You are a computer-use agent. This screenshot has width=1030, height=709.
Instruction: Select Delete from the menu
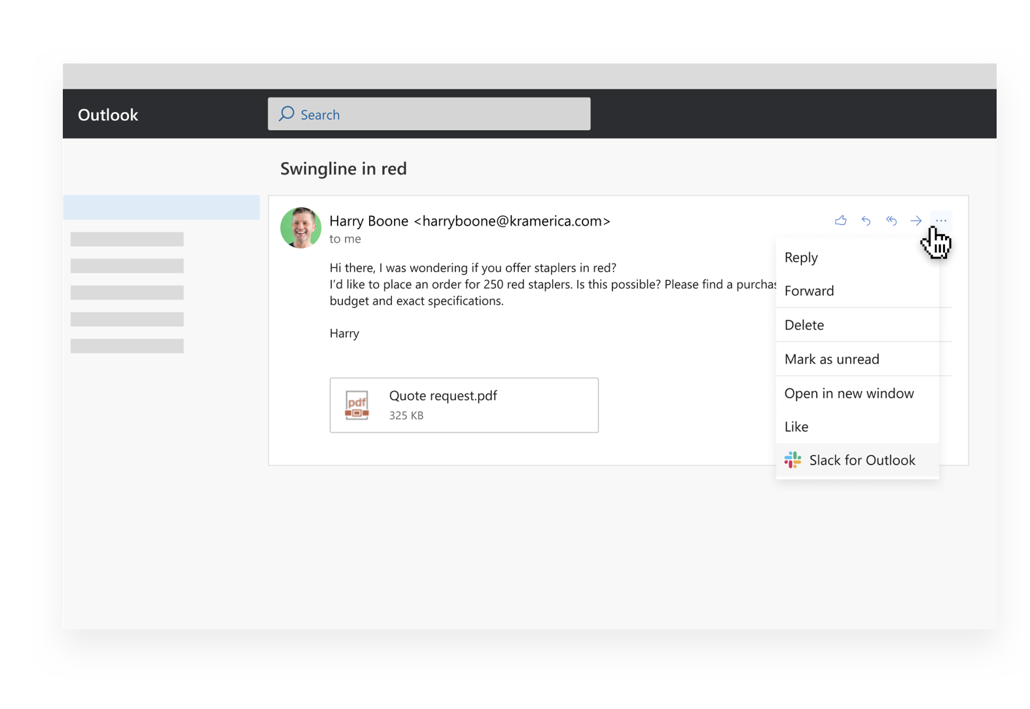857,324
